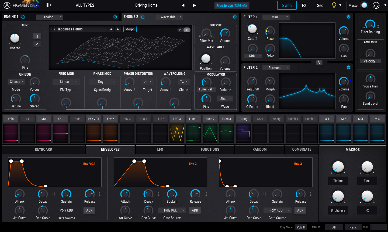
Task: Switch to the Synth tab
Action: click(287, 5)
